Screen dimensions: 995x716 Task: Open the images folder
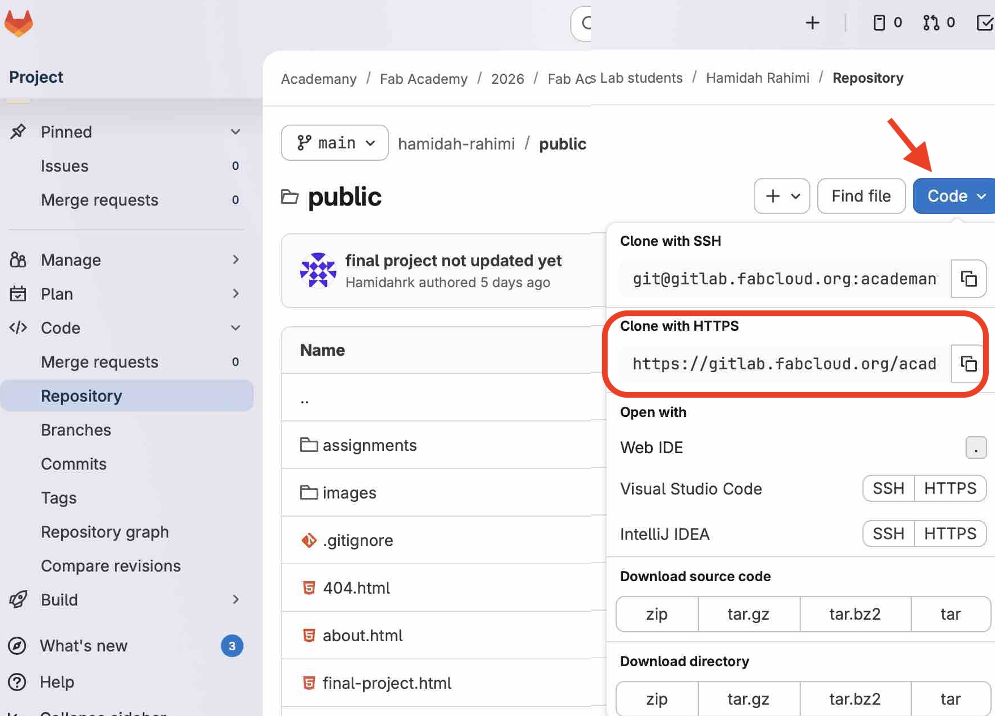(349, 493)
